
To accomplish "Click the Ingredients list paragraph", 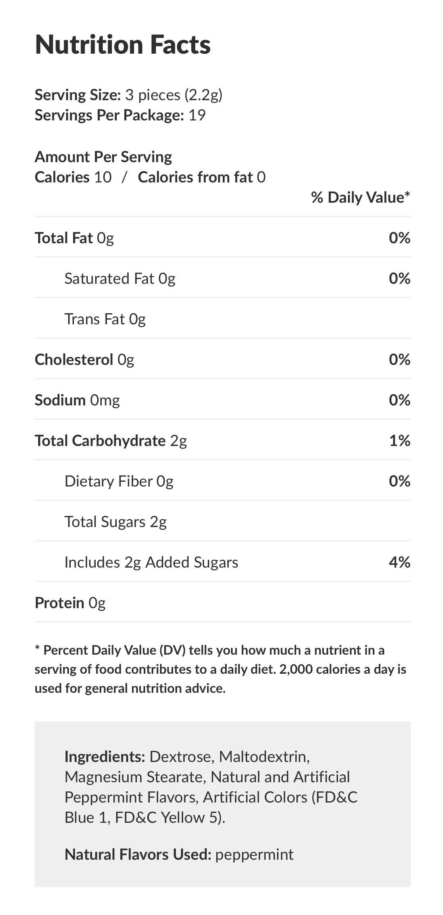I will tap(211, 787).
